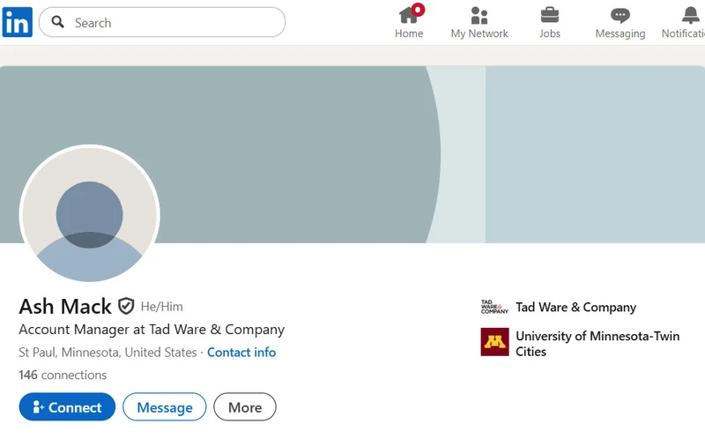The width and height of the screenshot is (705, 439).
Task: Expand the More actions dropdown
Action: point(244,407)
